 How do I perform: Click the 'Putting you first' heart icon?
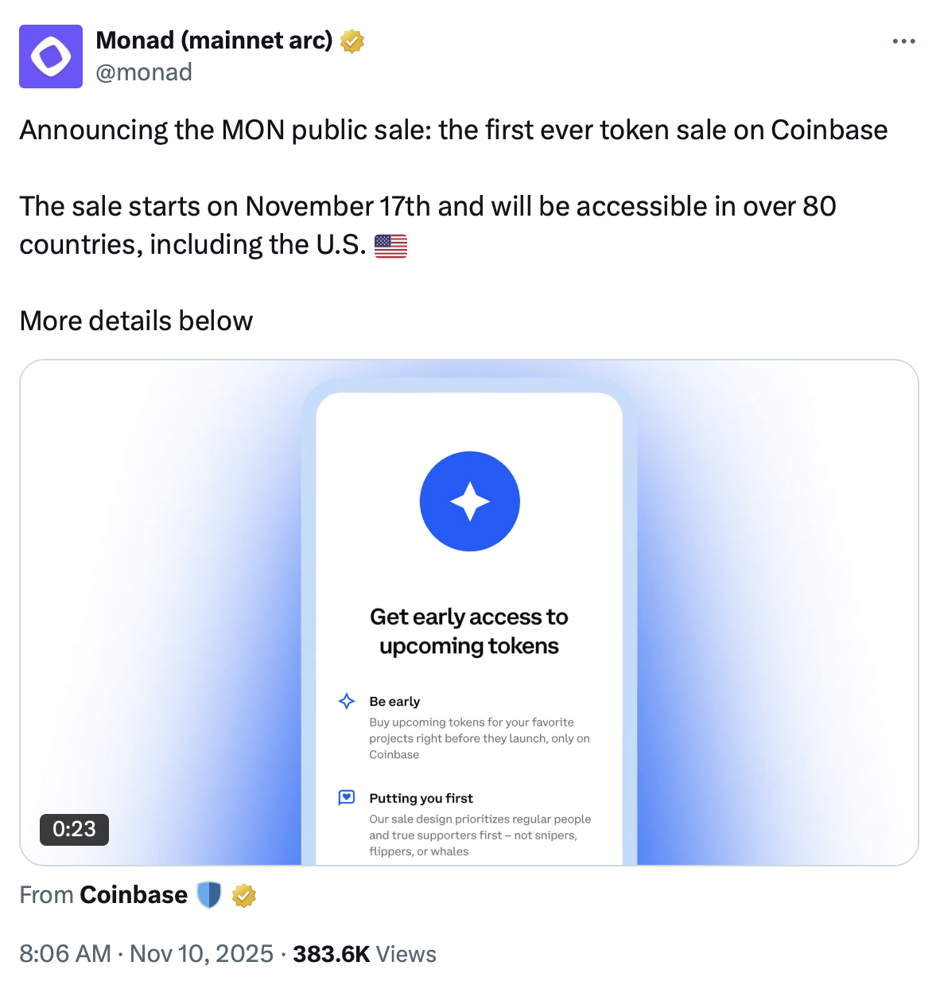347,796
